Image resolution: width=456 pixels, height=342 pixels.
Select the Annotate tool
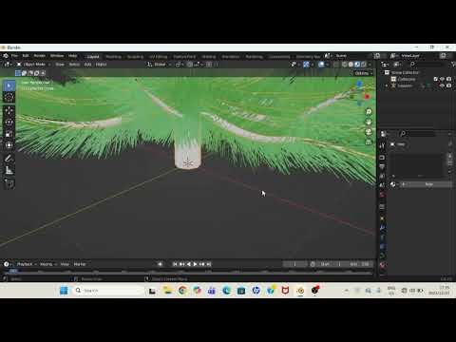9,159
